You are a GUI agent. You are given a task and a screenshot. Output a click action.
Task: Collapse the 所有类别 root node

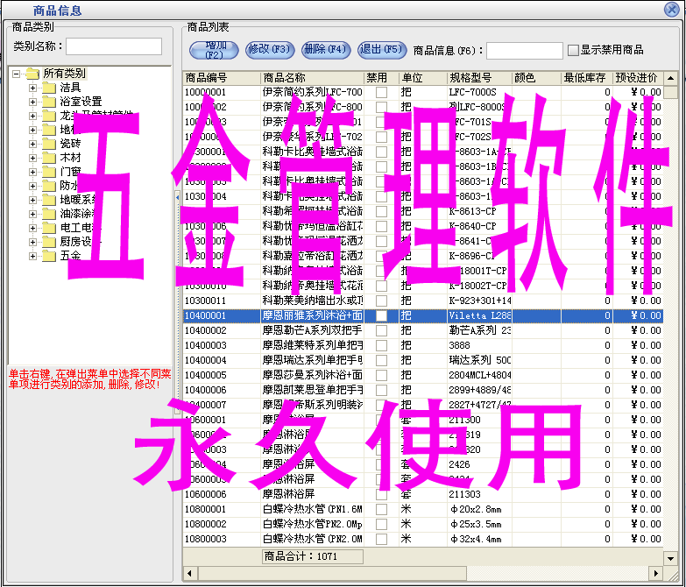coord(16,74)
